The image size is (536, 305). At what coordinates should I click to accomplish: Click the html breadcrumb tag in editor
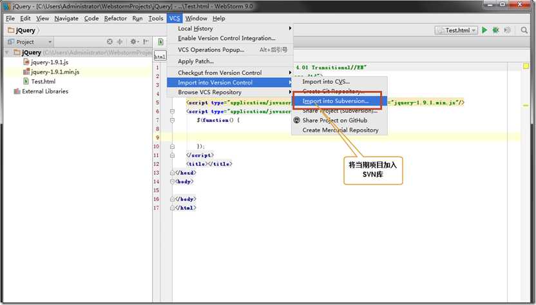160,57
